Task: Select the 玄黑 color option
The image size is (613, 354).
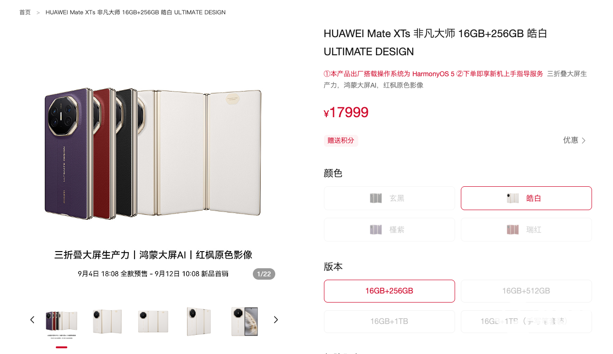Action: (389, 198)
